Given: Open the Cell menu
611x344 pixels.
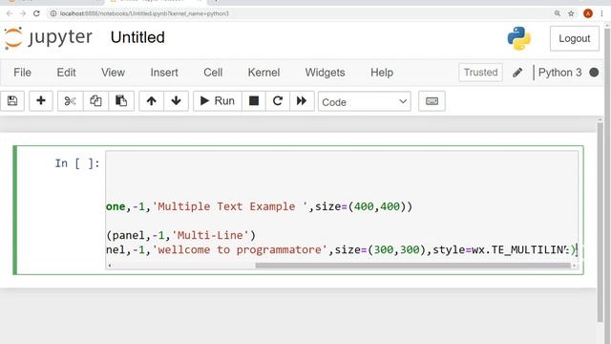Looking at the screenshot, I should tap(213, 73).
